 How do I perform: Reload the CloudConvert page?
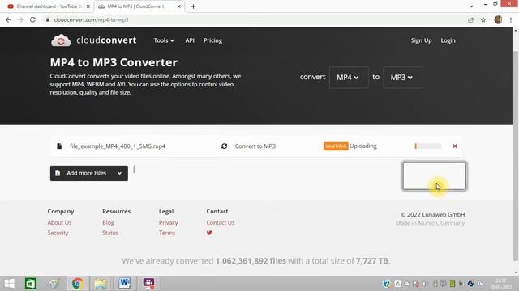tap(32, 19)
